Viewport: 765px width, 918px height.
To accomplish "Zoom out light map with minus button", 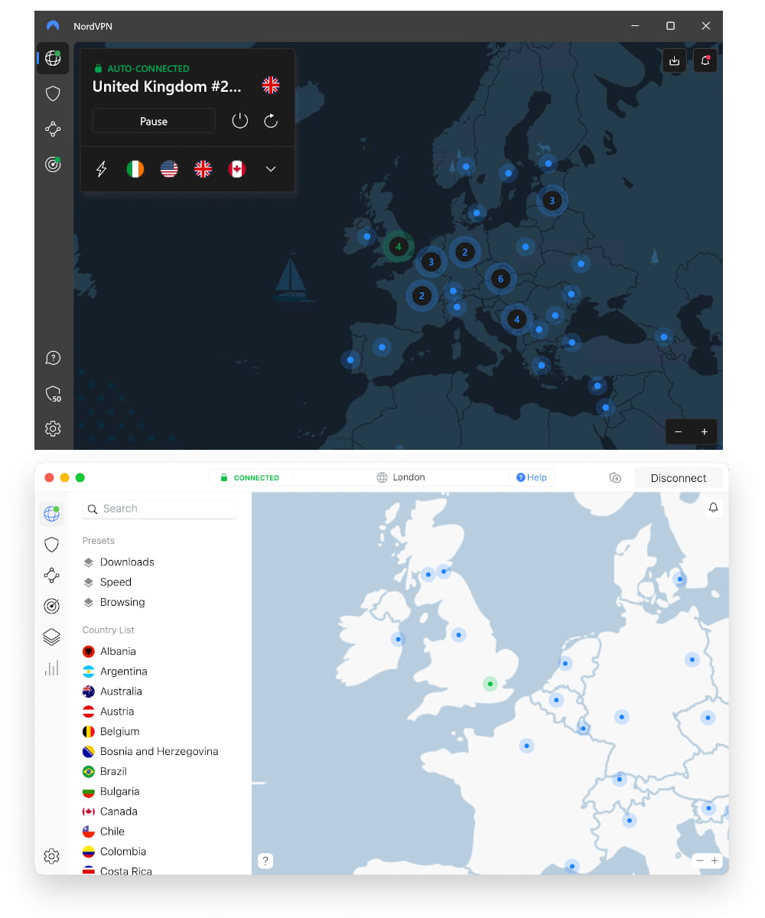I will coord(699,861).
